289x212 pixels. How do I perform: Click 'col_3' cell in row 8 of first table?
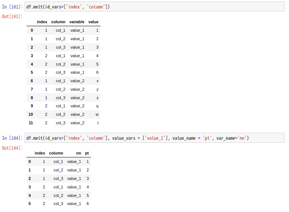pos(60,98)
